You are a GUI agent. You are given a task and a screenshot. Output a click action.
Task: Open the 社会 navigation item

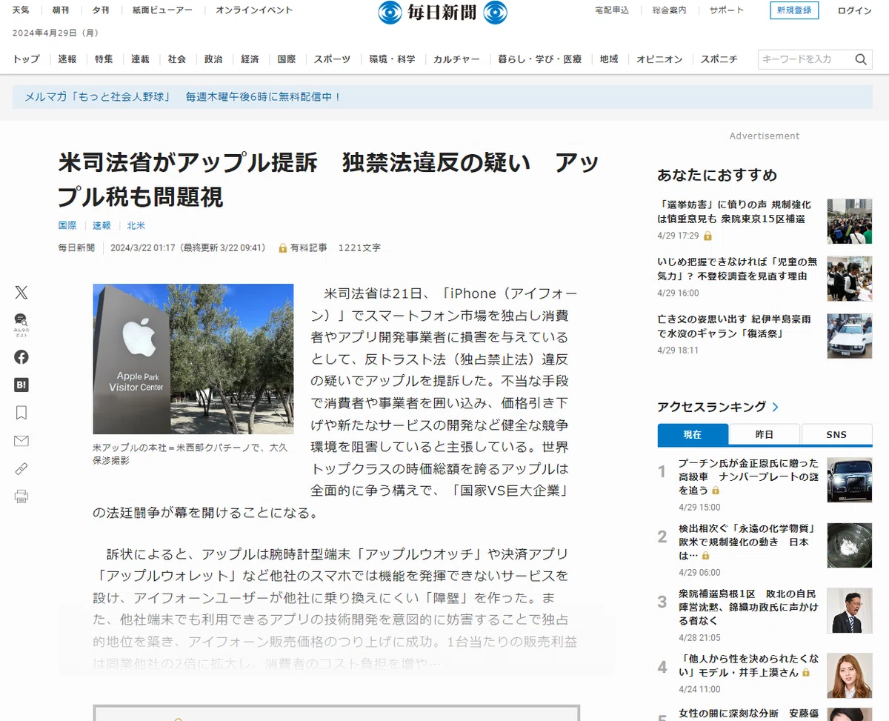coord(177,59)
